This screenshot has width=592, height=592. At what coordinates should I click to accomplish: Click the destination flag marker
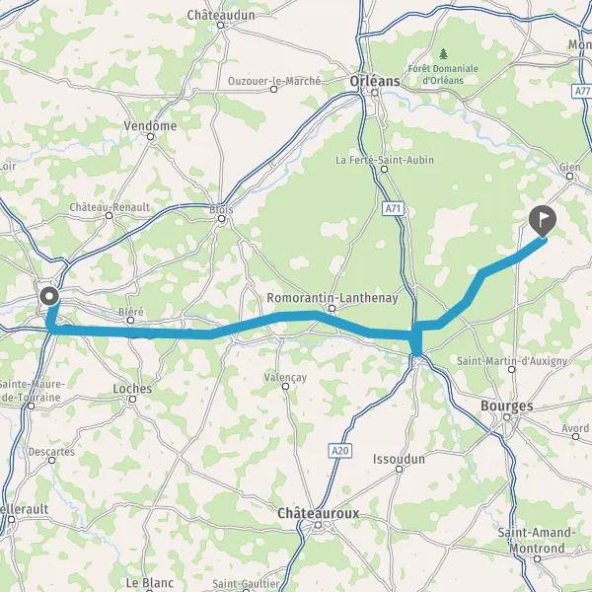click(543, 221)
